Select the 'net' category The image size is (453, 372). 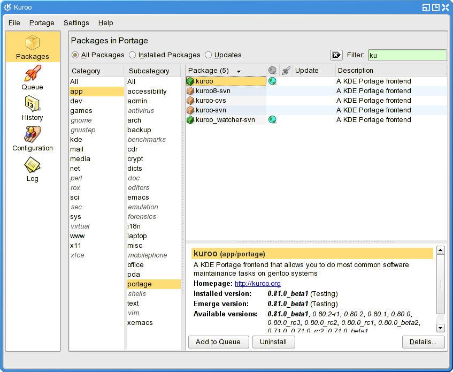pos(96,169)
